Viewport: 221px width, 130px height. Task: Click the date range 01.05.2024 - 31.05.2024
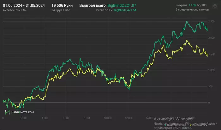(x=24, y=5)
